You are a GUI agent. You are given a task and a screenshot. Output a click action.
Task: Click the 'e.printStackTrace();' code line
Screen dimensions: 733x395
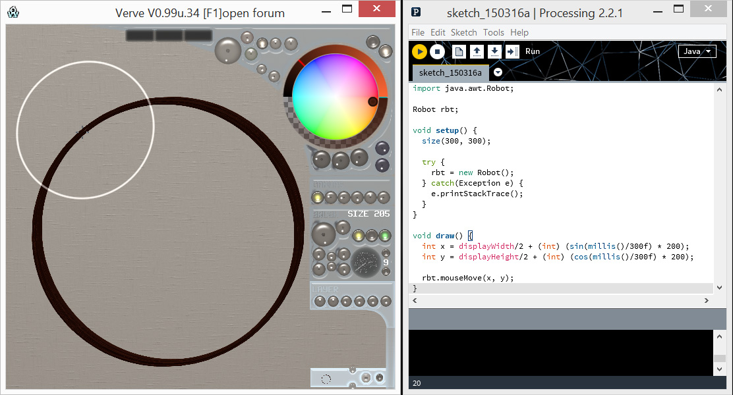point(477,194)
